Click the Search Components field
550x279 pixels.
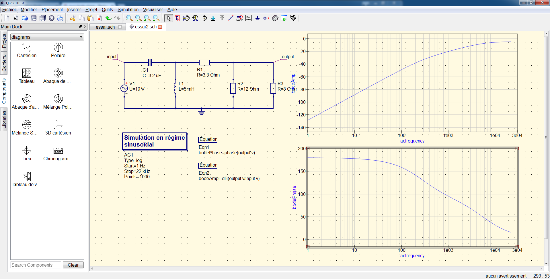36,265
